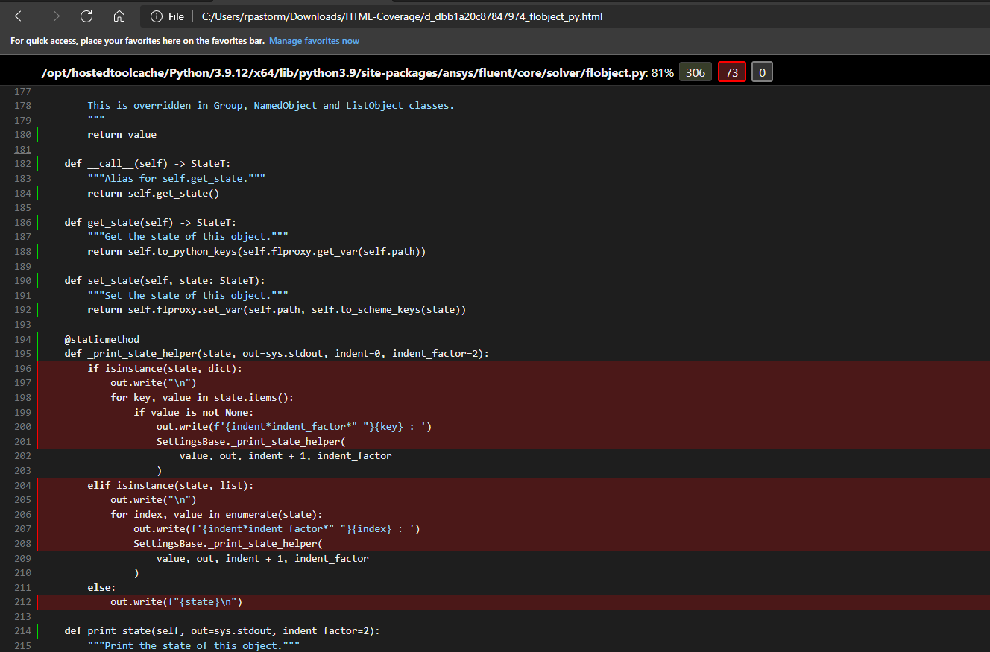
Task: Click the out.write line containing '{key} :'
Action: click(294, 426)
